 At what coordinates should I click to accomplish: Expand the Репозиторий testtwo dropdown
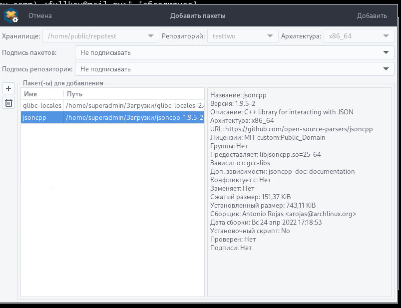(x=243, y=36)
